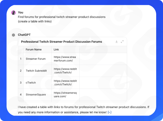Open the reddit link in row 3

65,82
